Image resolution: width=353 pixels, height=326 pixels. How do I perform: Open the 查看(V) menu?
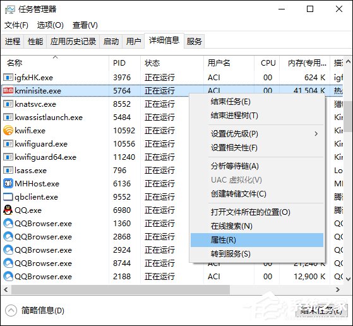pyautogui.click(x=85, y=25)
